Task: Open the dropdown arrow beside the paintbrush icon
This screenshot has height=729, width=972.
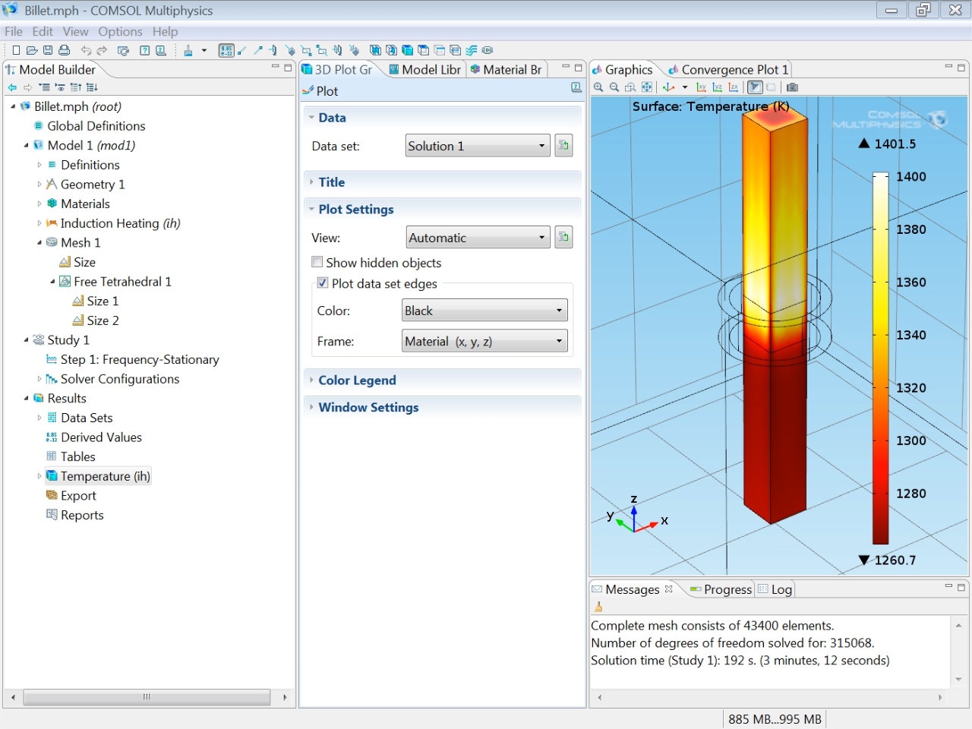Action: [x=204, y=50]
